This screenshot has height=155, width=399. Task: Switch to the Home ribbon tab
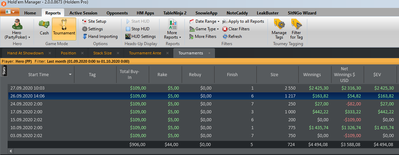(30, 13)
